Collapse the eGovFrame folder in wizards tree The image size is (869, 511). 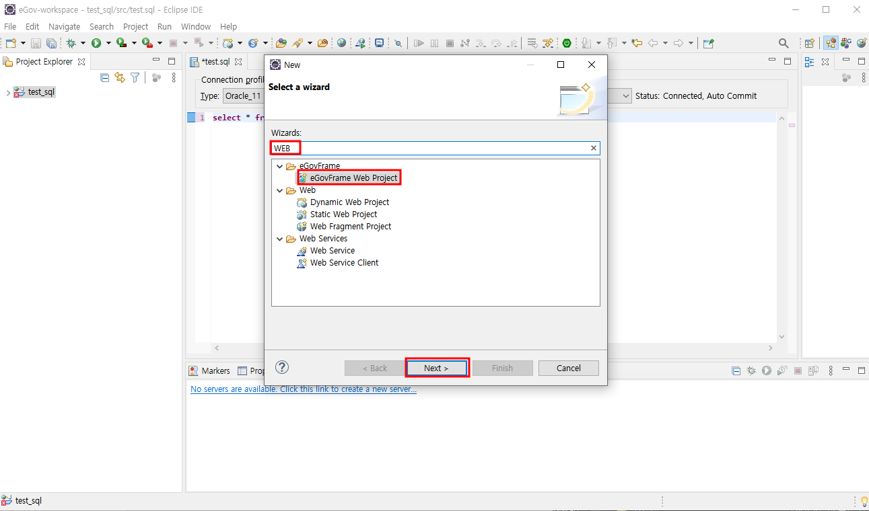[280, 166]
